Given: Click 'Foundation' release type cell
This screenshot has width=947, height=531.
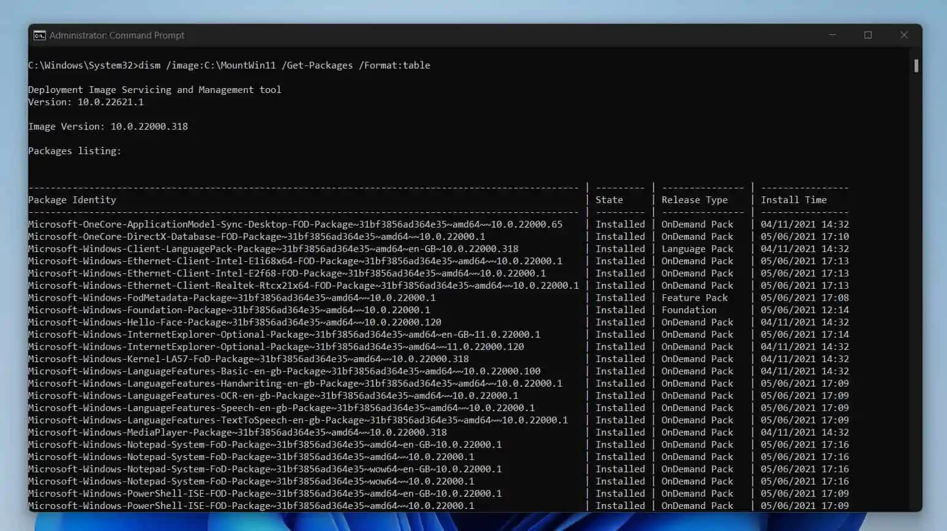Looking at the screenshot, I should click(689, 310).
